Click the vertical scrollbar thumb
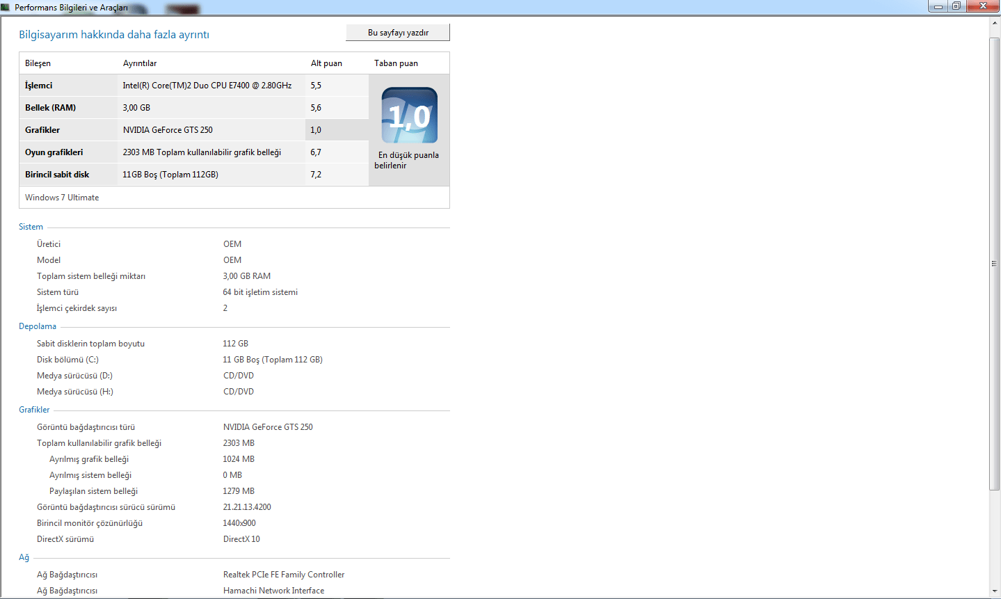 coord(995,264)
